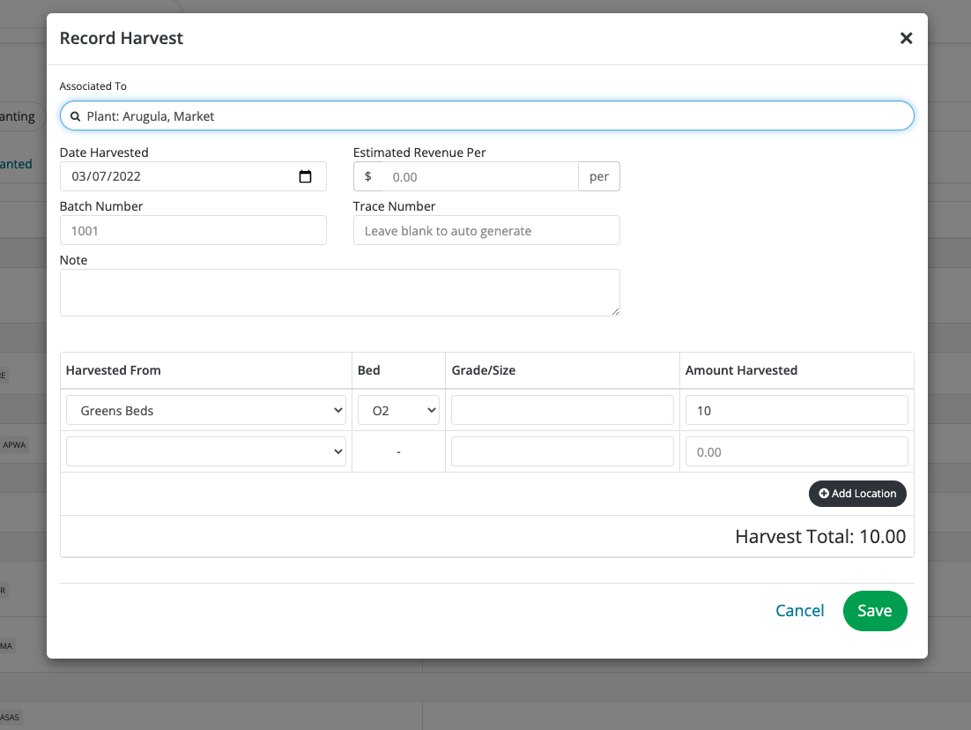Click the first row Grade/Size field

point(562,411)
